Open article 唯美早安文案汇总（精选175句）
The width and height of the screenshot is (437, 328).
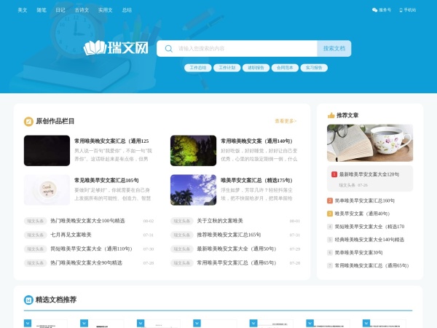click(x=256, y=181)
